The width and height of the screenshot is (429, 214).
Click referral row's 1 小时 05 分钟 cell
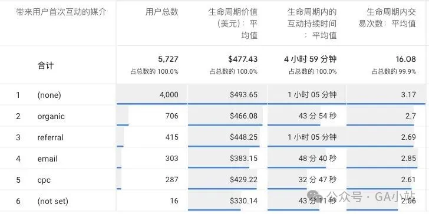[x=312, y=137]
